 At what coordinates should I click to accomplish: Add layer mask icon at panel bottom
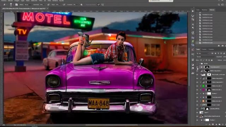coord(213,124)
